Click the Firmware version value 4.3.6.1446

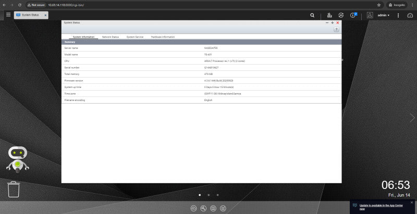(x=218, y=81)
